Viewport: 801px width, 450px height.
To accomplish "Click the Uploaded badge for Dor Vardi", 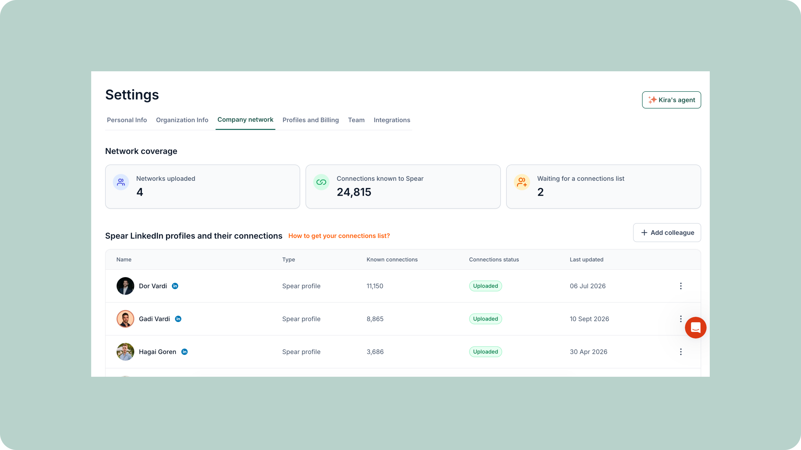I will (x=485, y=286).
